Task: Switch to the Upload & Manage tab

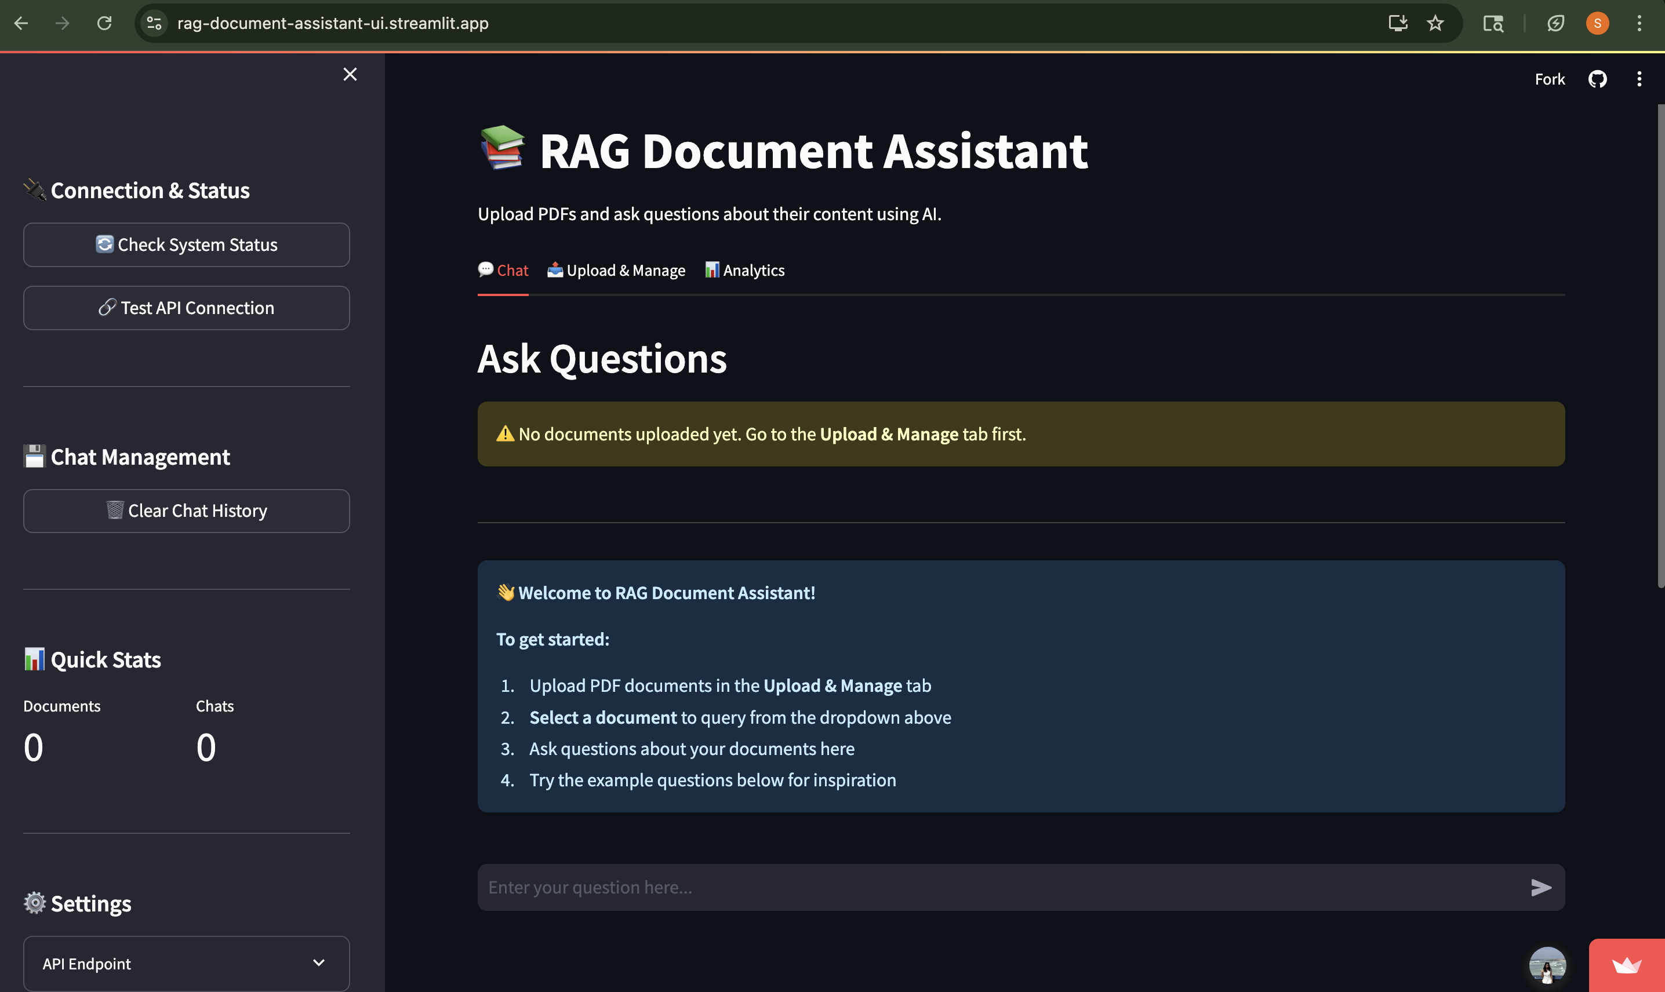Action: 616,270
